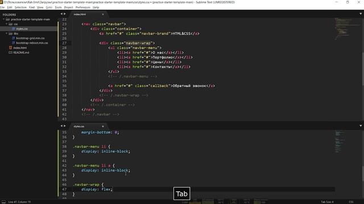Go to next tab in top pane
Image resolution: width=364 pixels, height=204 pixels.
[x=65, y=14]
